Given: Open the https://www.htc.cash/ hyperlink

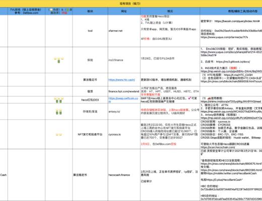Looking at the screenshot, I should click(121, 80).
